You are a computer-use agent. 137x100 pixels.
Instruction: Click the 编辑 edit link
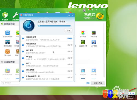[88, 83]
